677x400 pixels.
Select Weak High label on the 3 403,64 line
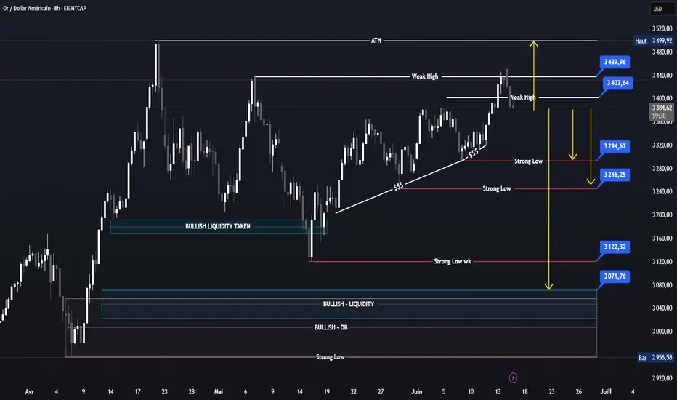click(x=523, y=97)
